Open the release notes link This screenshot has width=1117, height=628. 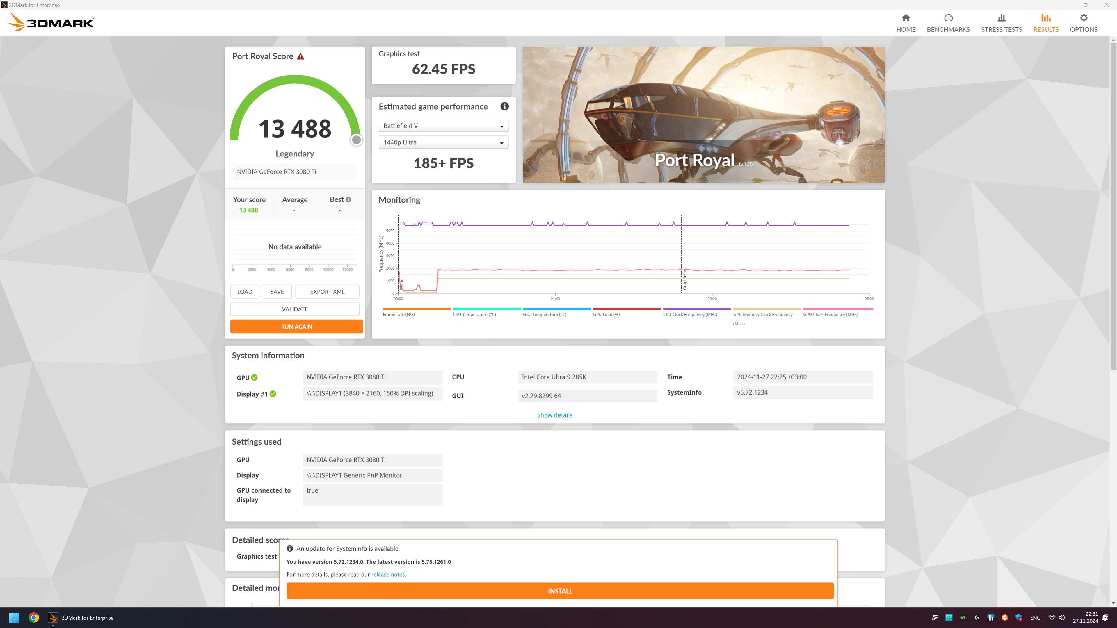click(388, 574)
